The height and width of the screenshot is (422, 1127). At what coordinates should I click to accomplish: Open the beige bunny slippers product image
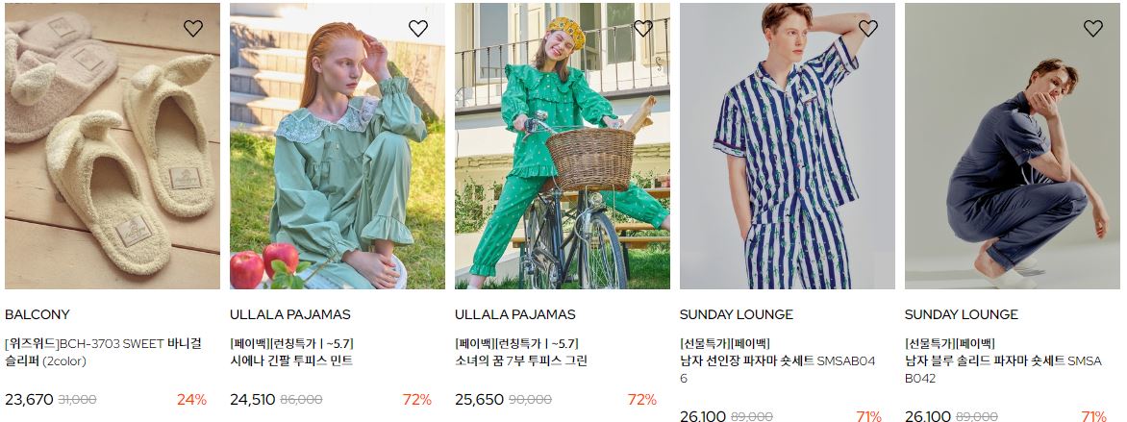(x=113, y=146)
